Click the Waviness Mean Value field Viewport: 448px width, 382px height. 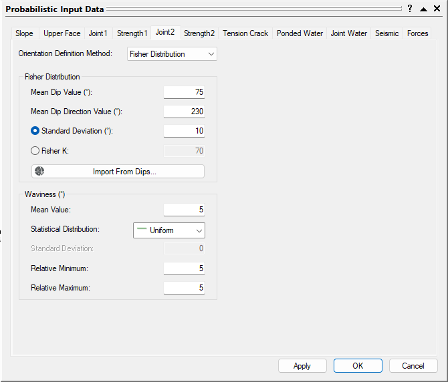[184, 210]
